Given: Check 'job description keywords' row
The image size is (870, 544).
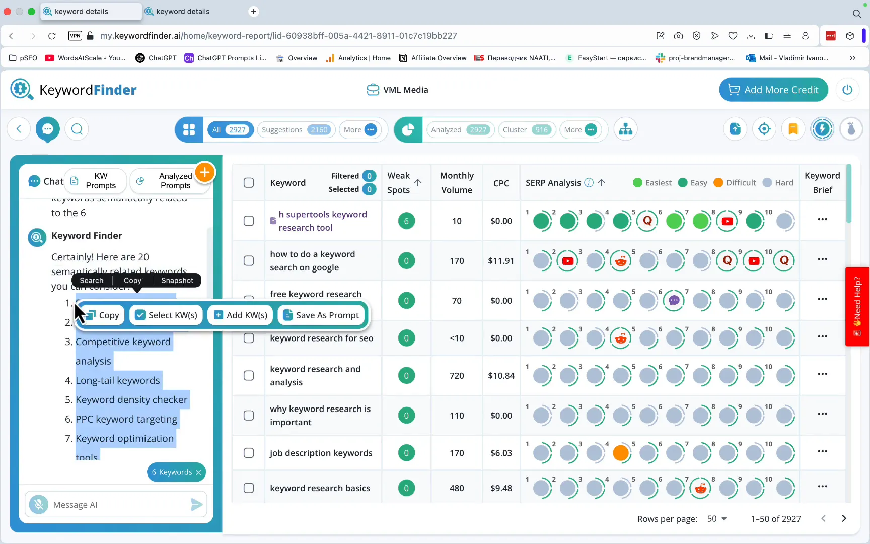Looking at the screenshot, I should tap(249, 453).
